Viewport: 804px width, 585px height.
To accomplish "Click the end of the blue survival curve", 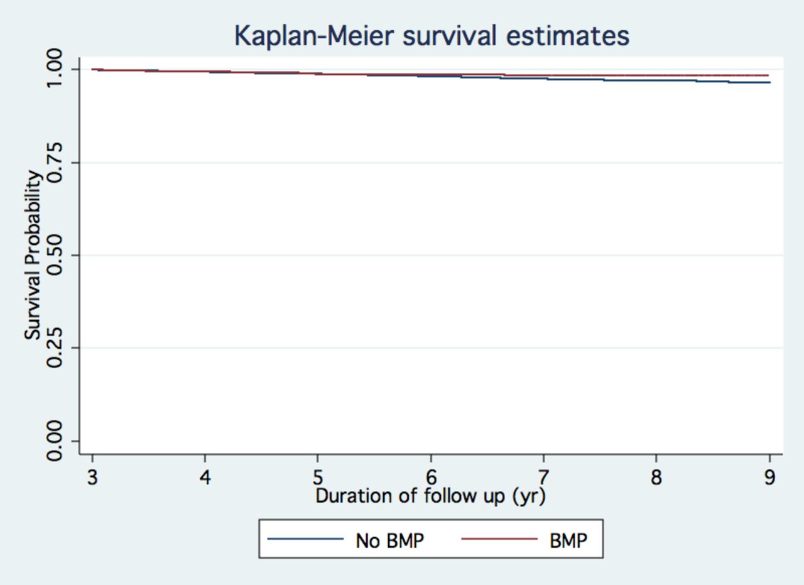I will pos(769,82).
